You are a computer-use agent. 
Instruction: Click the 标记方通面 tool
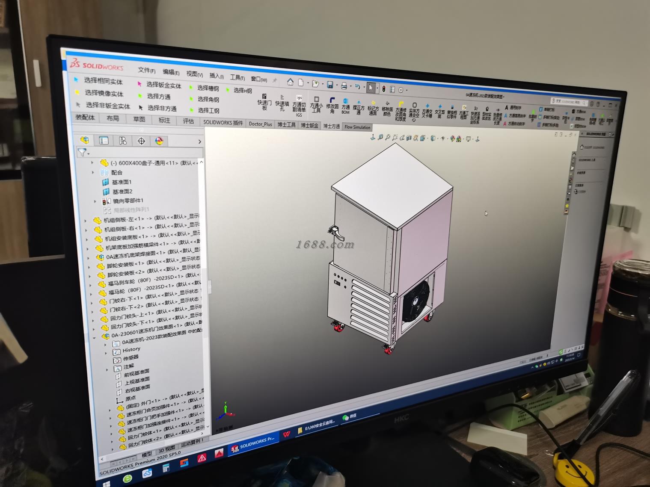(x=373, y=108)
